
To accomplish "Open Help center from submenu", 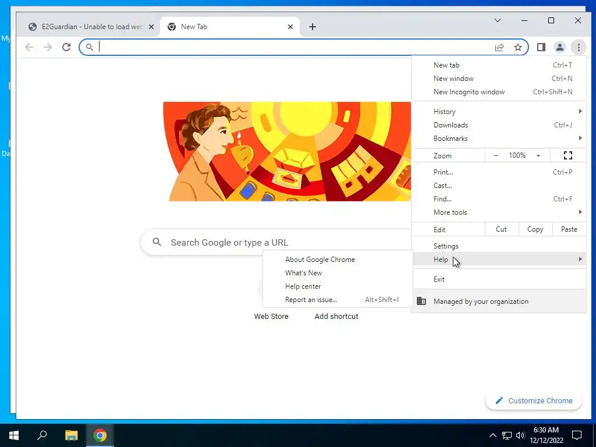I will point(338,286).
